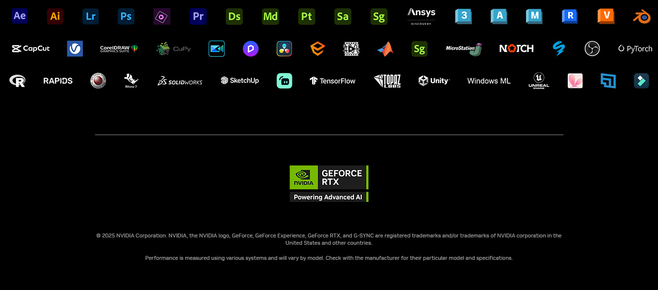
Task: Select the SOLIDWORKS logo
Action: pyautogui.click(x=180, y=81)
